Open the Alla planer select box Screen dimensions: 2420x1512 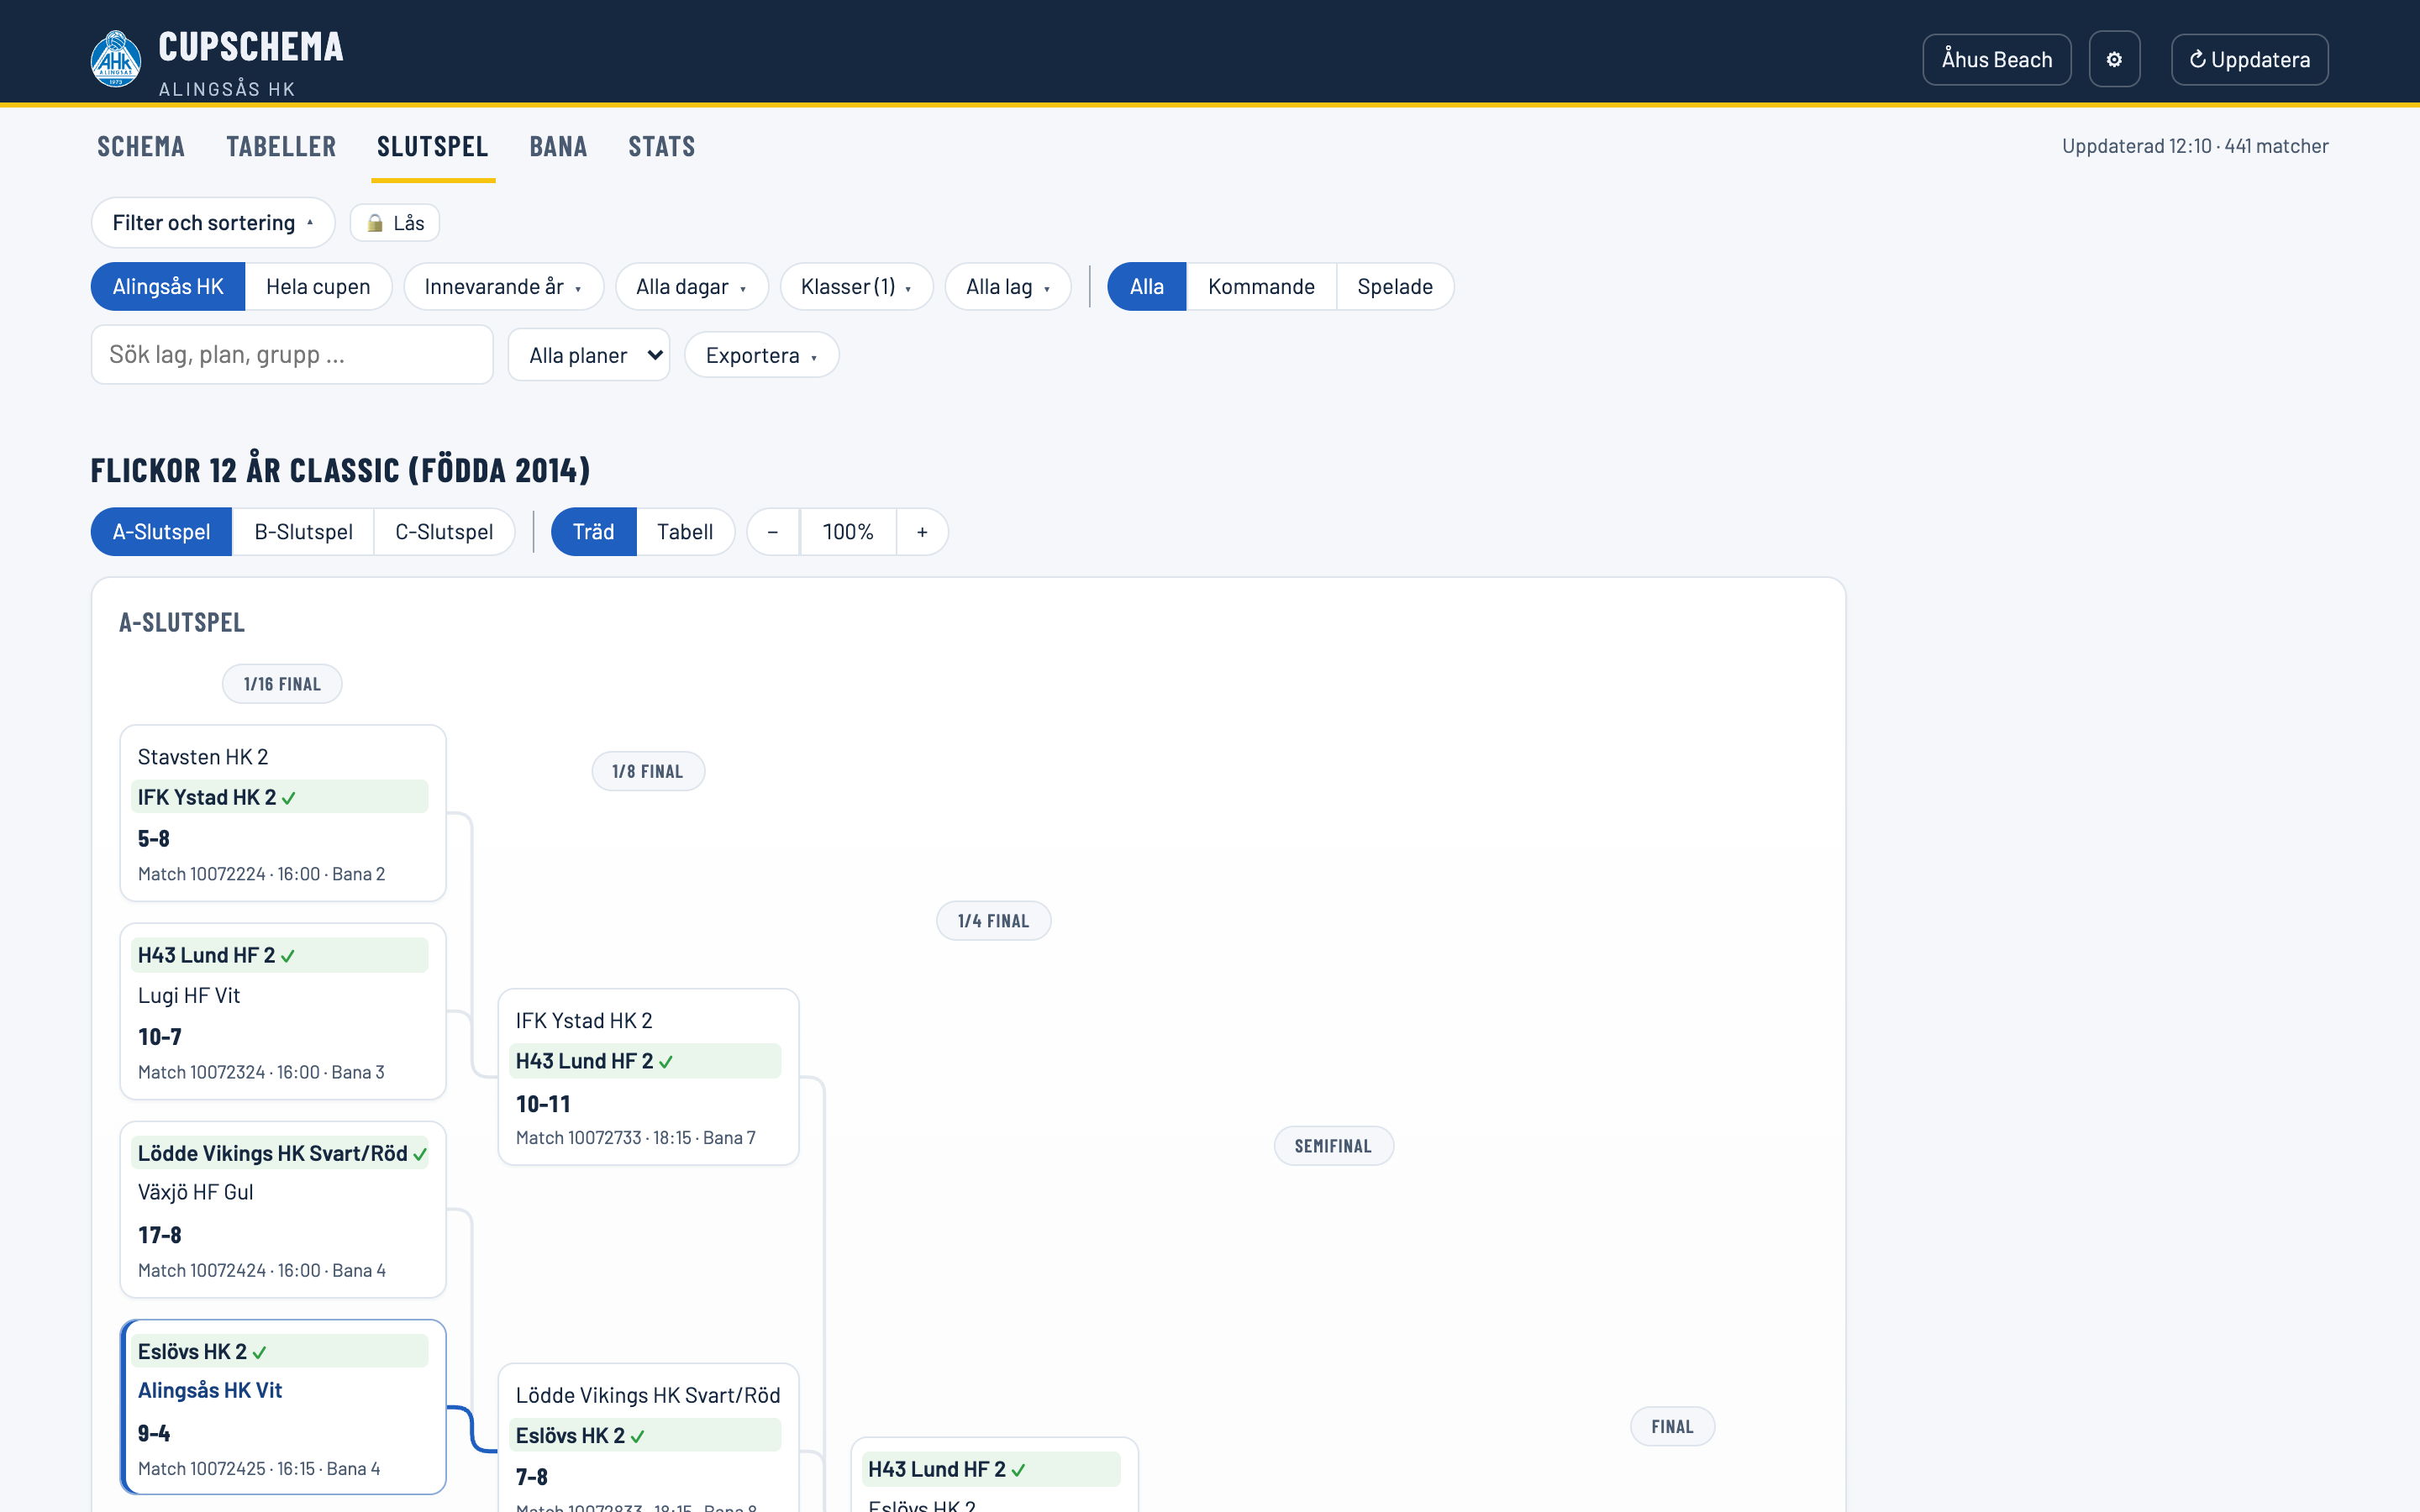coord(589,355)
